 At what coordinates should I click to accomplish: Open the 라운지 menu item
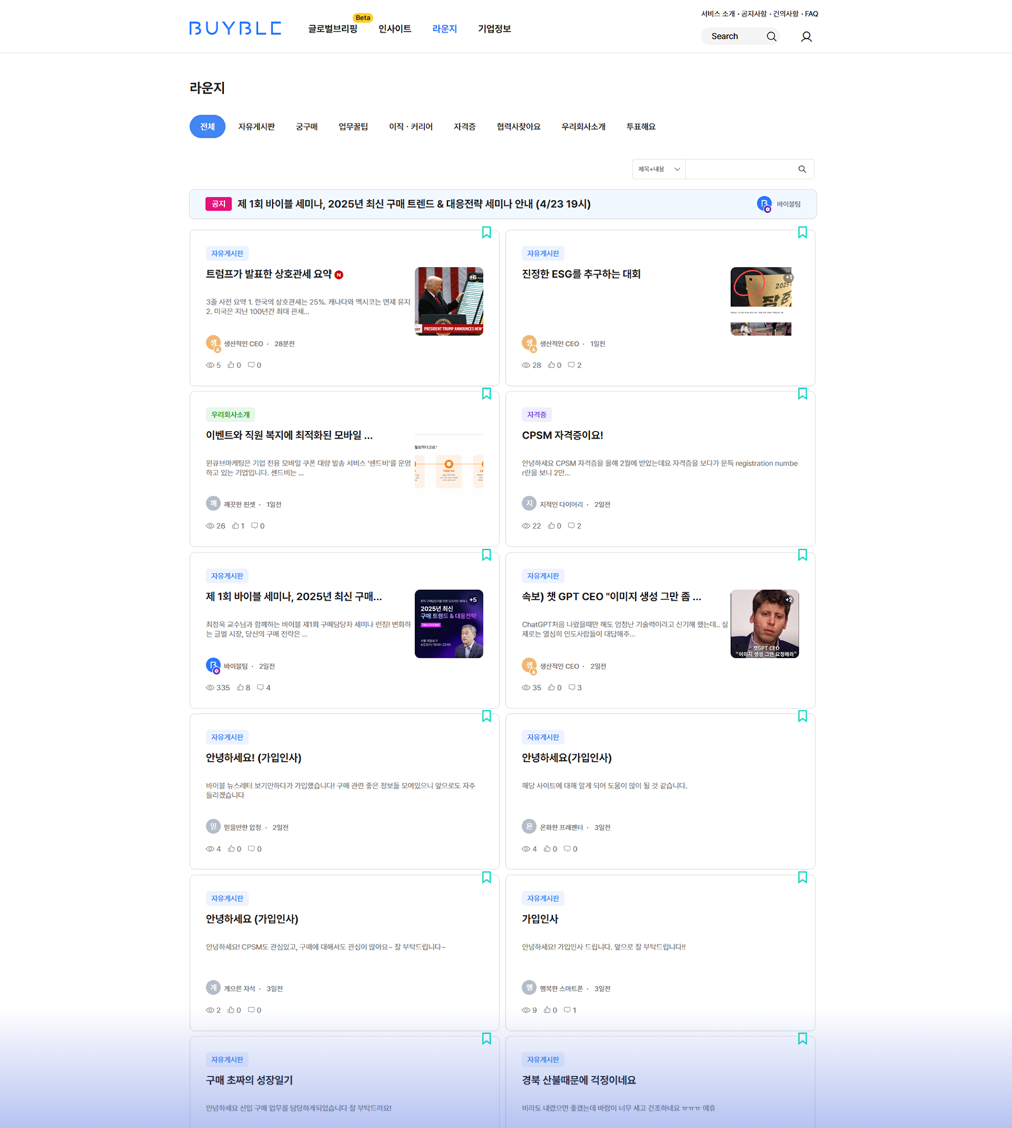pyautogui.click(x=444, y=29)
